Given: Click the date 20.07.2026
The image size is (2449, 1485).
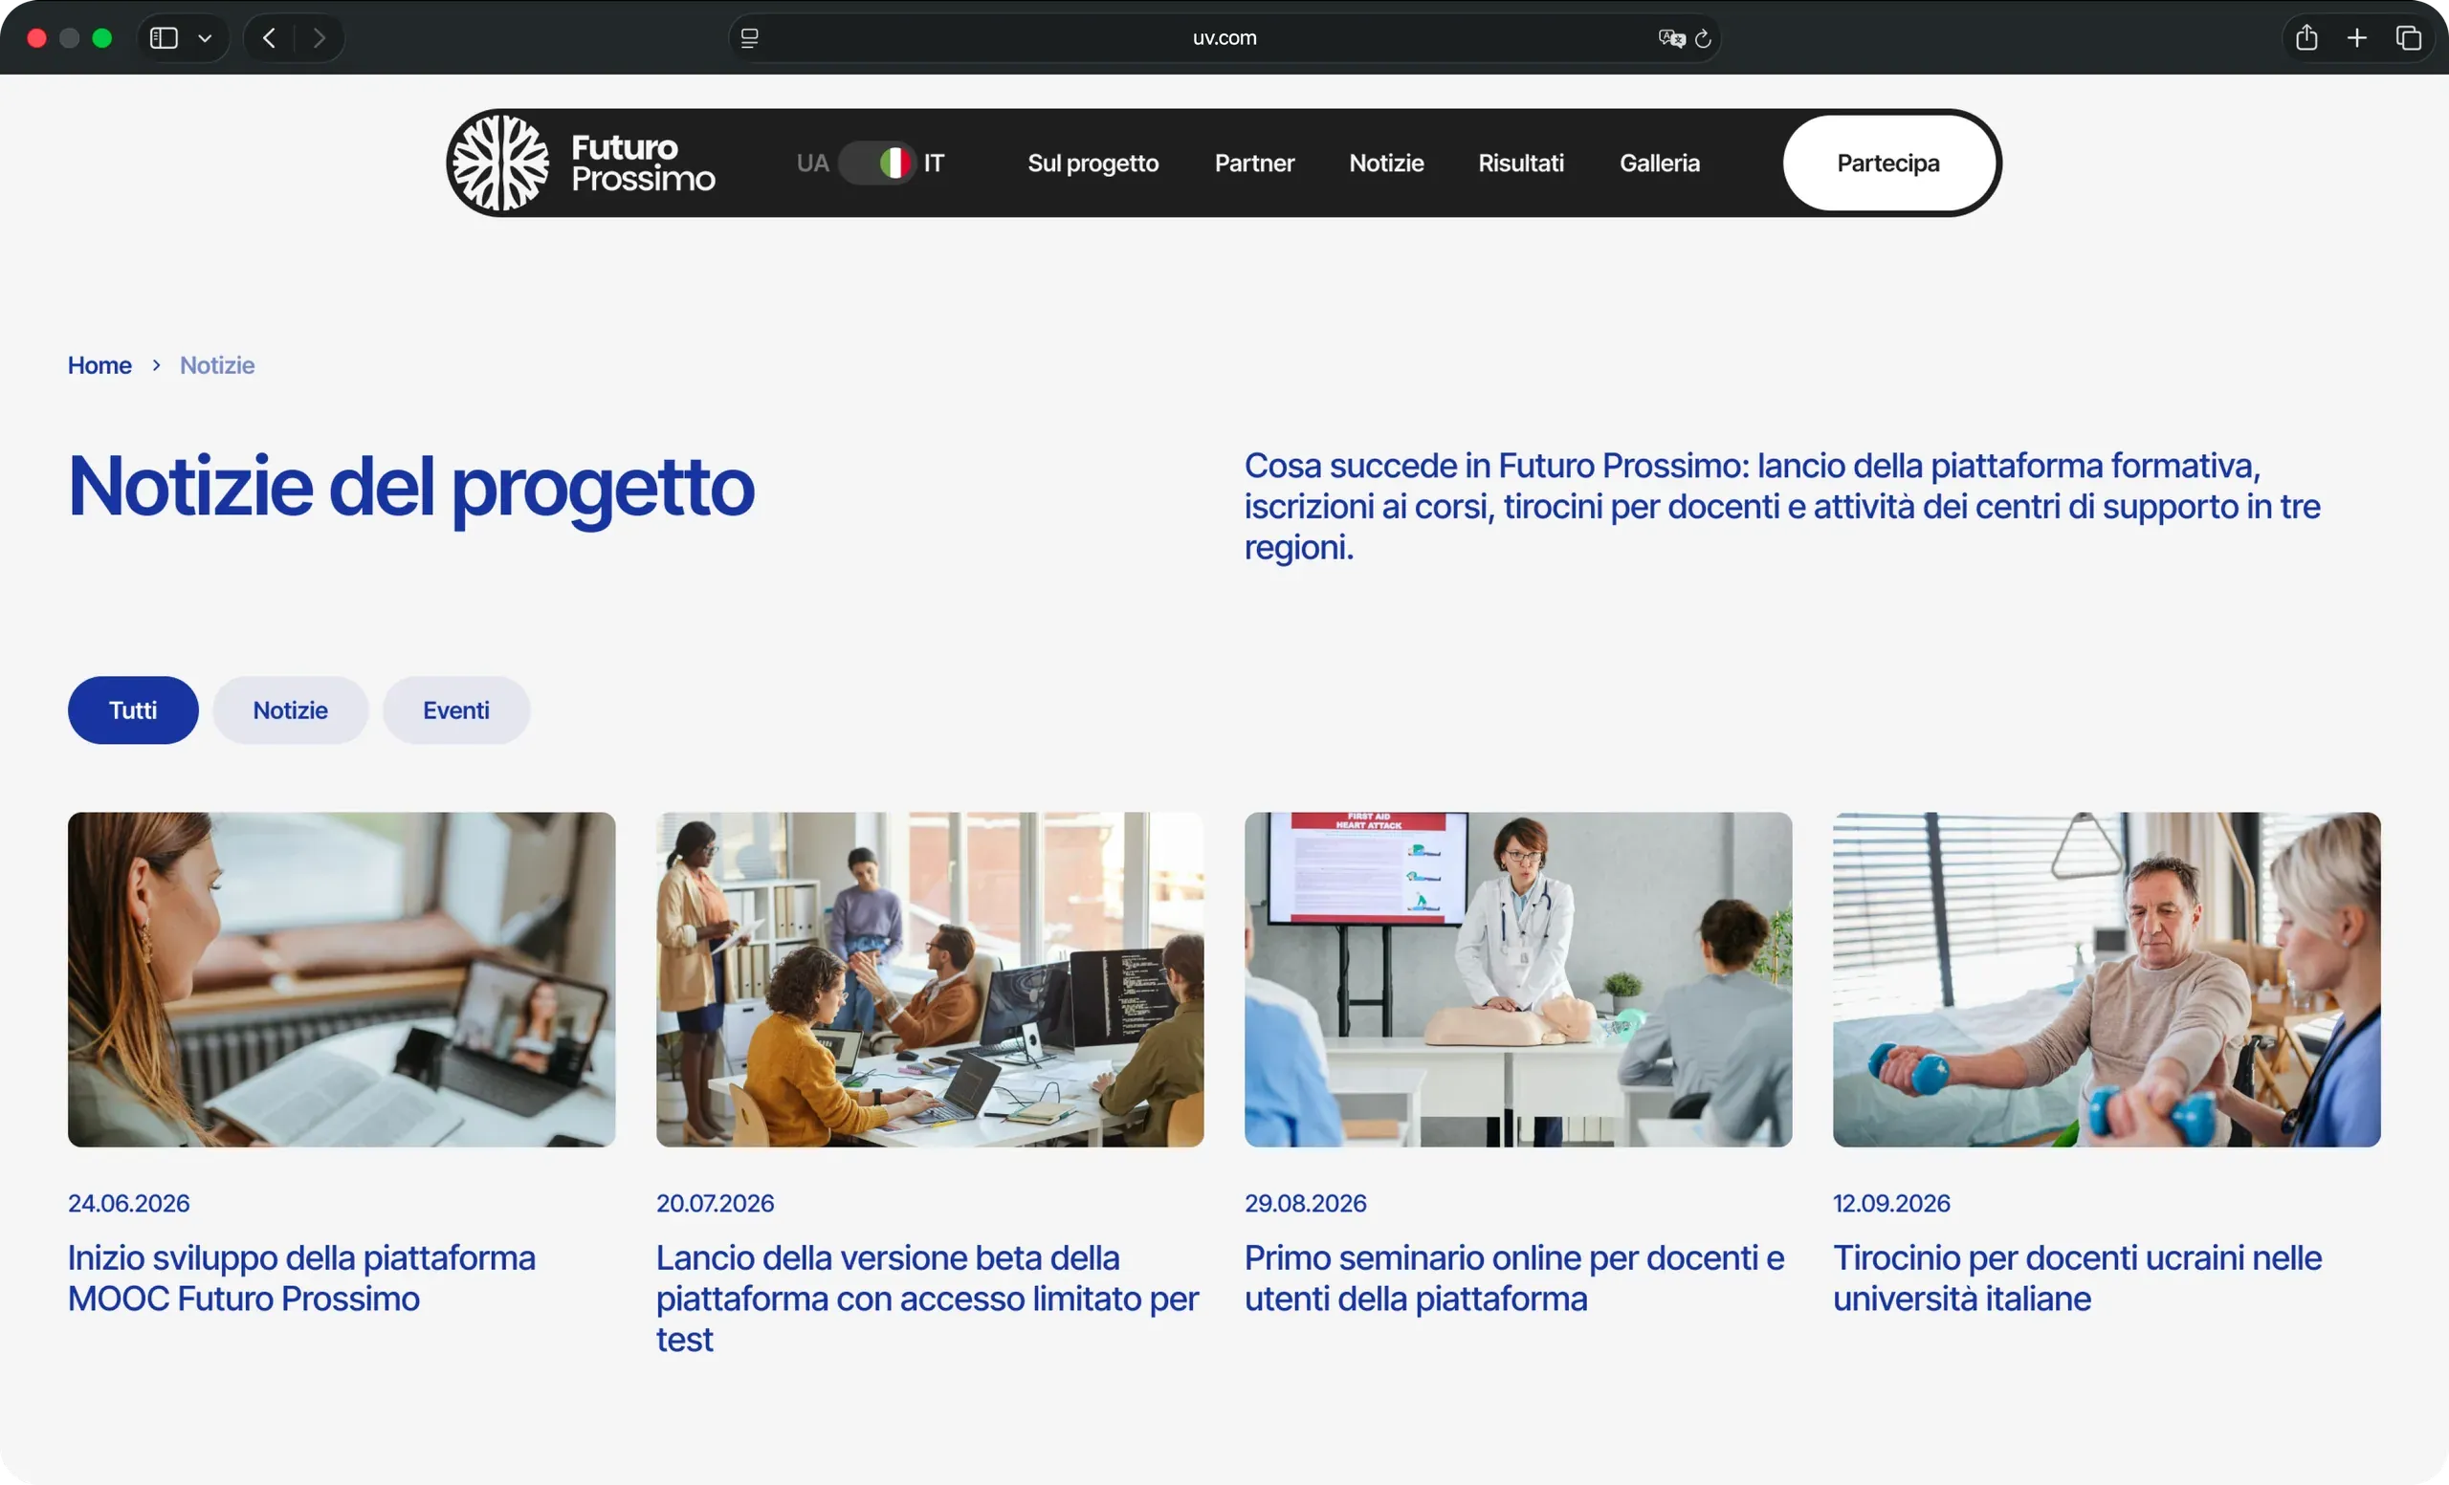Looking at the screenshot, I should 715,1203.
